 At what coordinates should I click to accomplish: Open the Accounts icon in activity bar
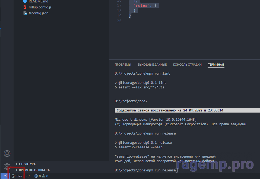7,154
